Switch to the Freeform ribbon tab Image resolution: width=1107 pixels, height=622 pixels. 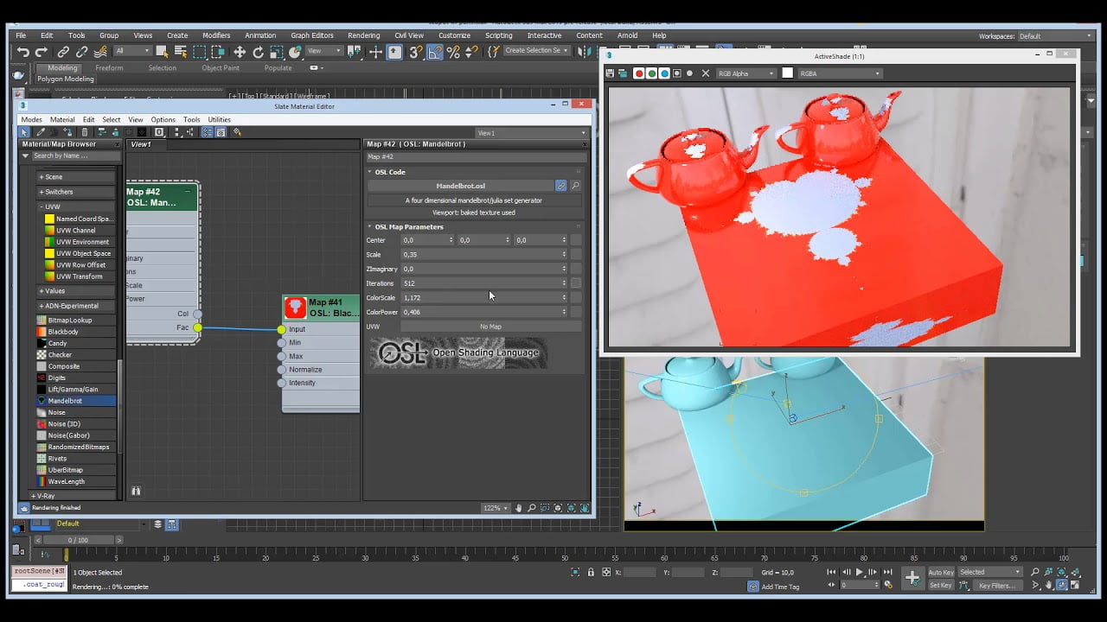tap(109, 67)
